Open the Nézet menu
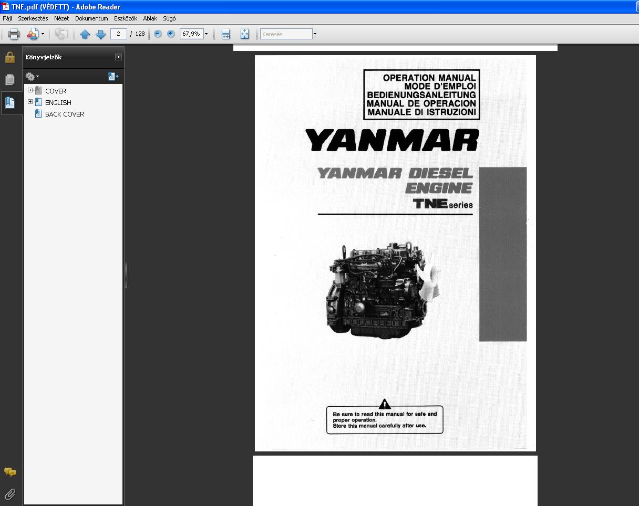639x506 pixels. pyautogui.click(x=61, y=18)
